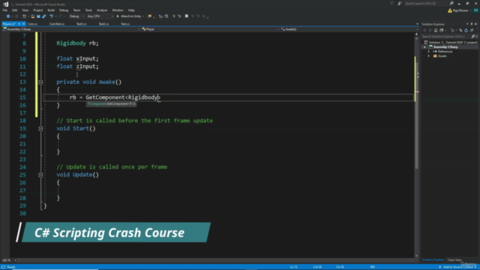Click the Undo toolbar icon
The width and height of the screenshot is (480, 270).
51,16
